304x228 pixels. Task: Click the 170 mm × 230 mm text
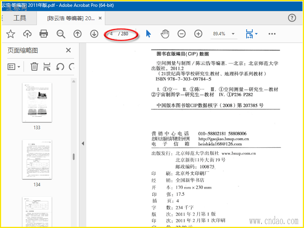click(x=193, y=187)
